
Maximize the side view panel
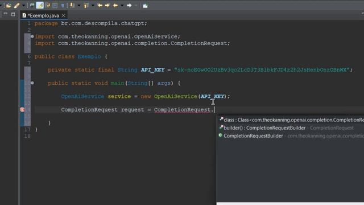13,14
